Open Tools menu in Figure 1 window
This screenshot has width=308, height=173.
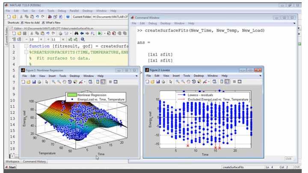62,76
